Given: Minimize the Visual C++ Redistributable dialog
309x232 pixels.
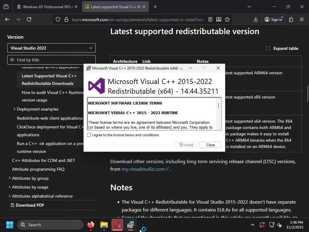Looking at the screenshot, I should 191,68.
